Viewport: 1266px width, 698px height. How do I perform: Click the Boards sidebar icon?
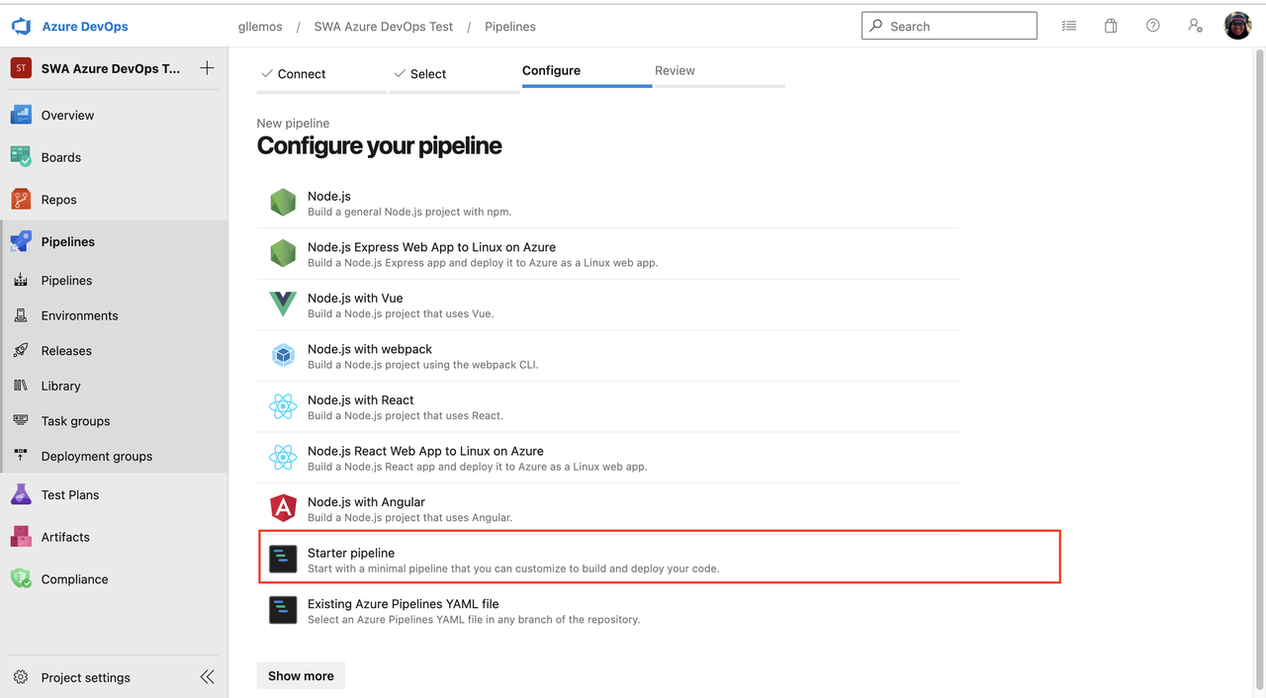(21, 157)
